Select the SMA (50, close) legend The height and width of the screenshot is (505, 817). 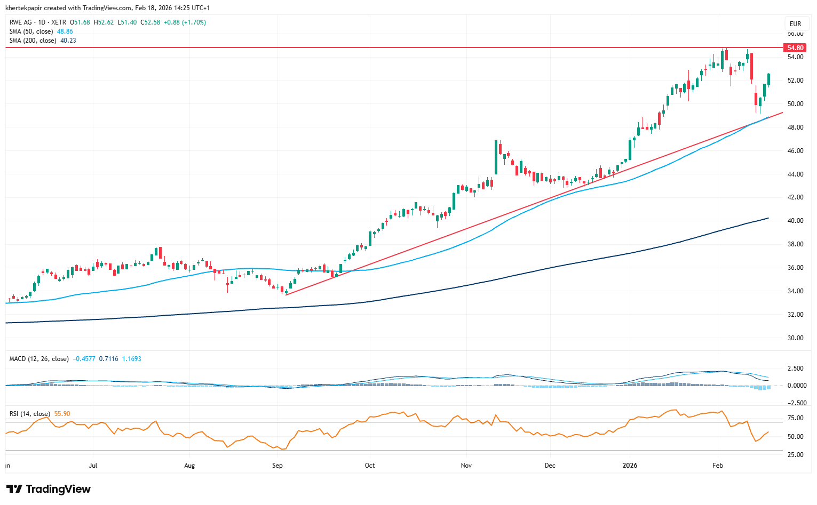point(31,31)
